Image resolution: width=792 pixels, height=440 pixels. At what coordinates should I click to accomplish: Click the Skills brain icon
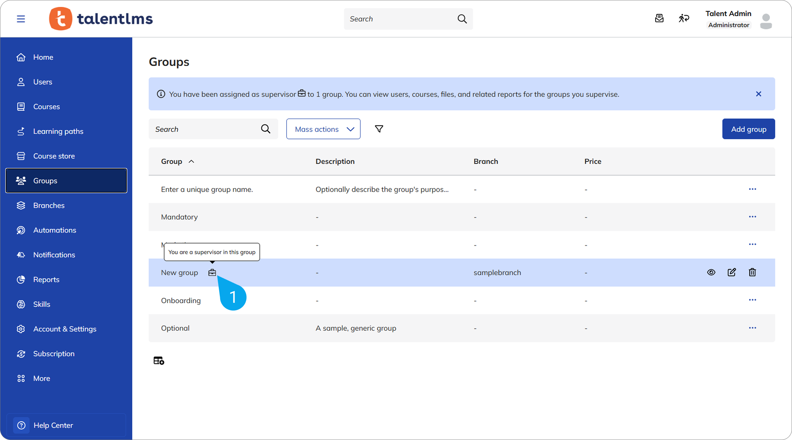click(x=21, y=304)
